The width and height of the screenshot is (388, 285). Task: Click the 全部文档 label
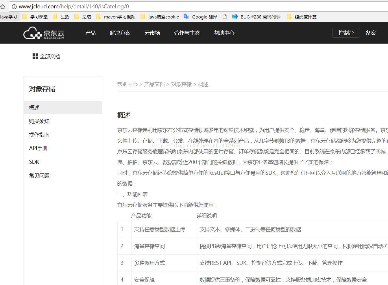[50, 57]
